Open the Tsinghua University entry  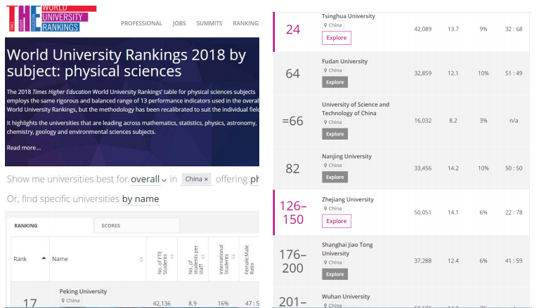(349, 16)
